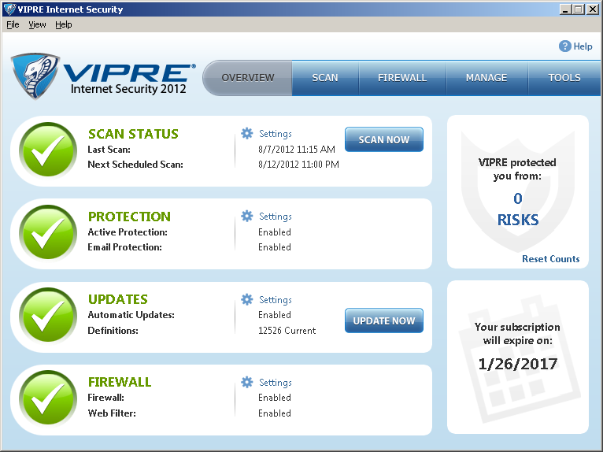The height and width of the screenshot is (452, 603).
Task: Open the Help menu in menu bar
Action: point(63,24)
